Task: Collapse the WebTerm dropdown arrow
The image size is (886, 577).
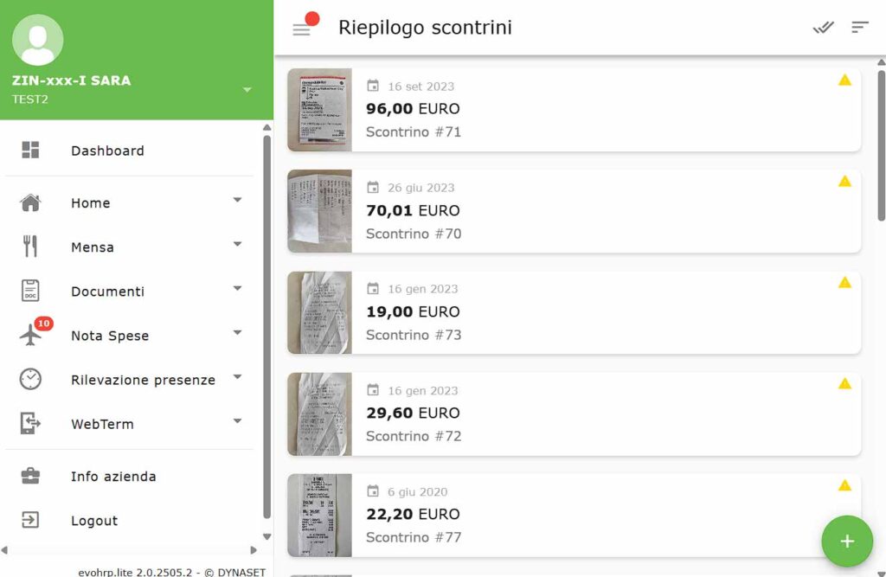Action: pyautogui.click(x=237, y=421)
